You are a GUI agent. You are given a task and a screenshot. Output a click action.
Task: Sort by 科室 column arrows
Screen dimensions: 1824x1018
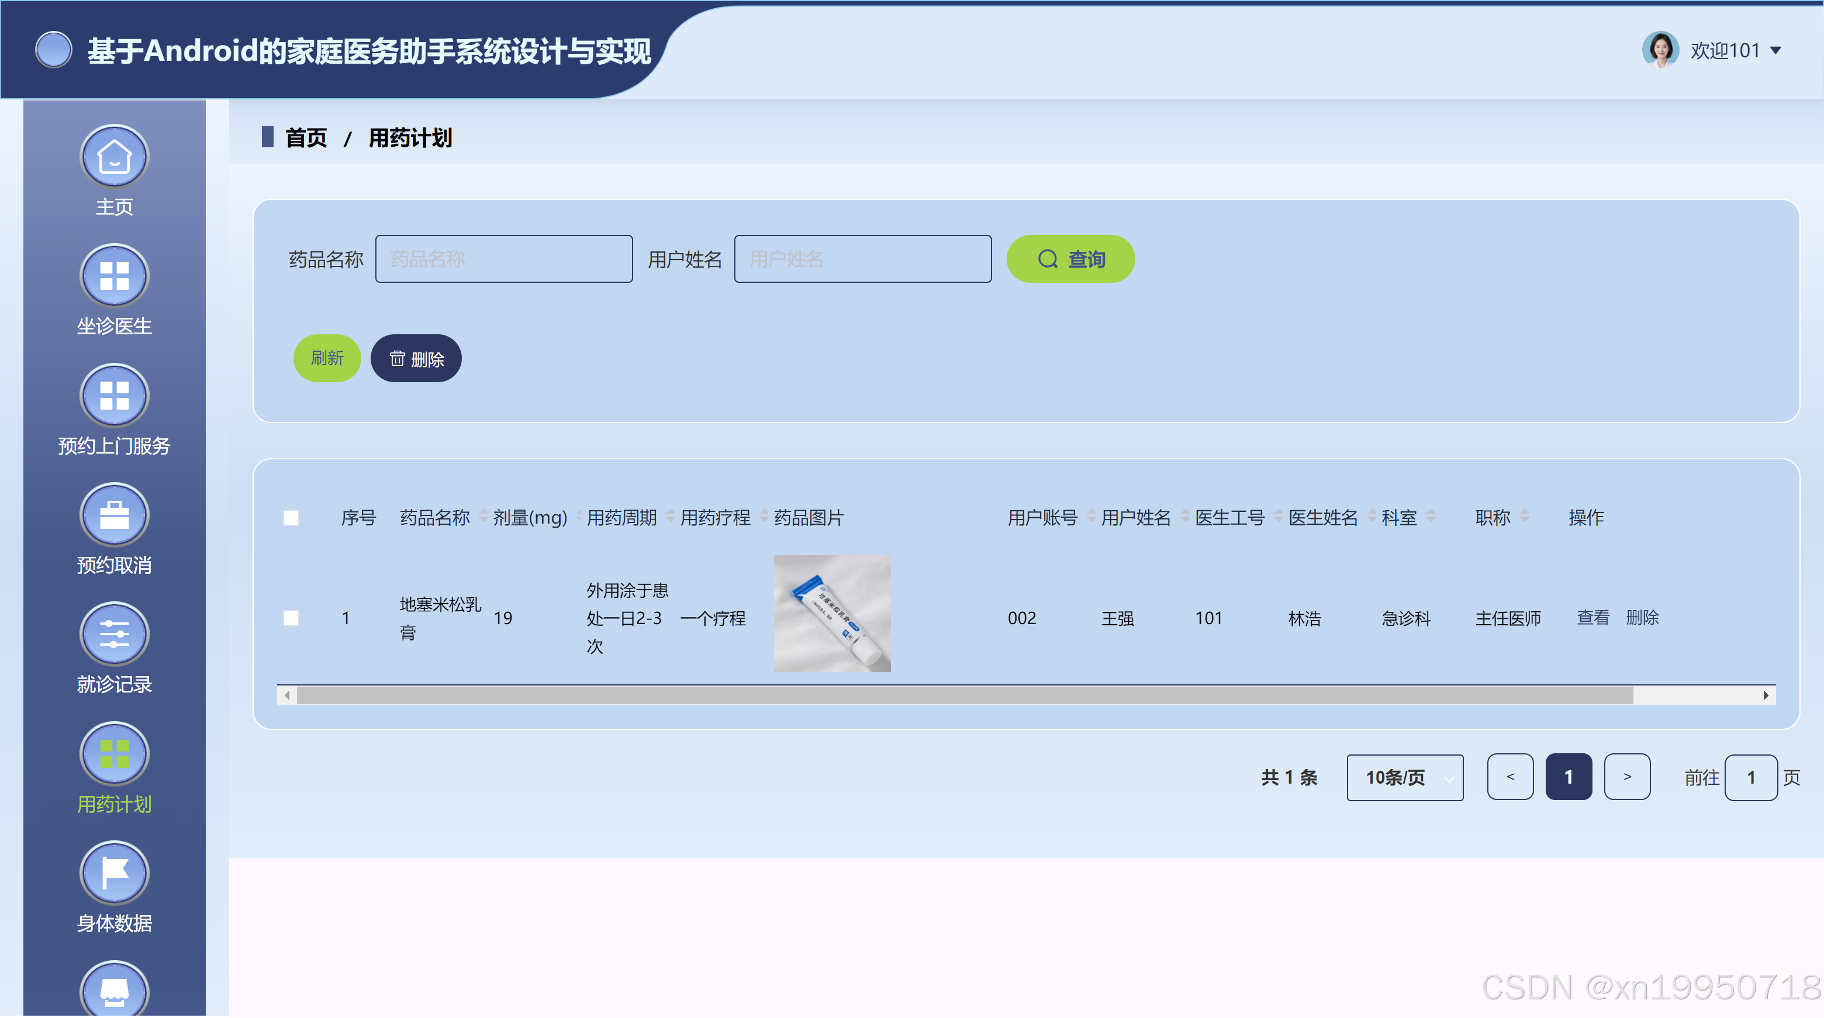tap(1431, 517)
